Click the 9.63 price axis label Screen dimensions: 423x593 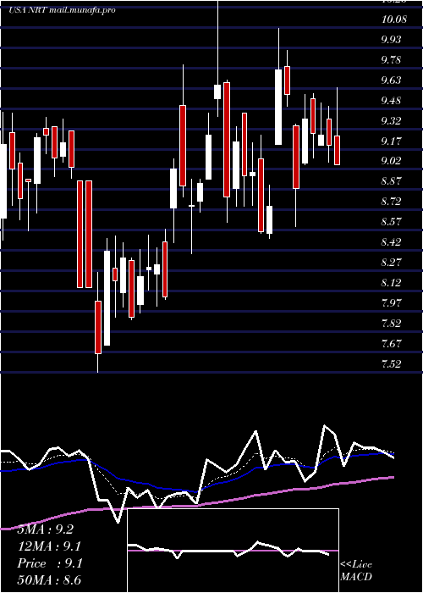pyautogui.click(x=391, y=80)
